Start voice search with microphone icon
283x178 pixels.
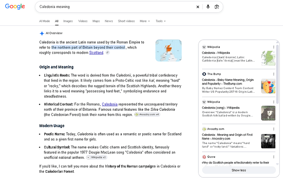pyautogui.click(x=208, y=7)
